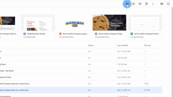
Task: Click the Remove trash icon
Action: pos(147,4)
